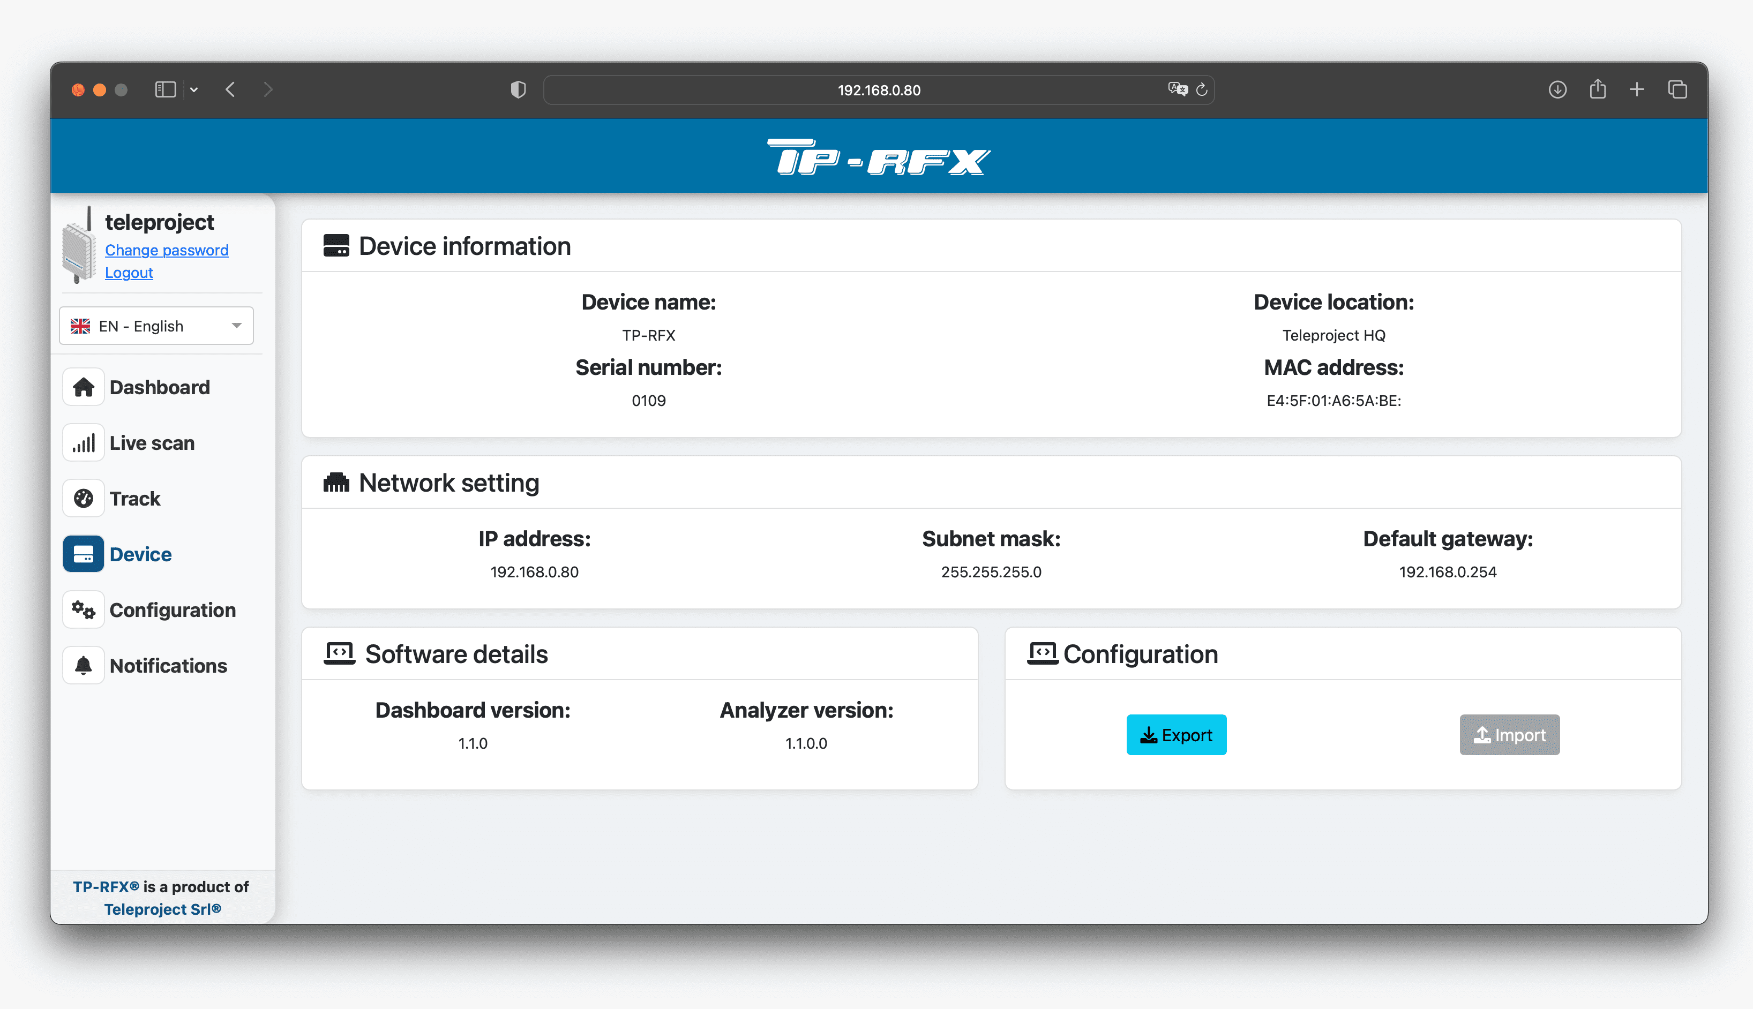The width and height of the screenshot is (1753, 1009).
Task: Click the device name value TP-RFX
Action: click(649, 335)
